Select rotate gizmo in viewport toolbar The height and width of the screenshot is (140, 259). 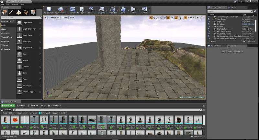[154, 18]
